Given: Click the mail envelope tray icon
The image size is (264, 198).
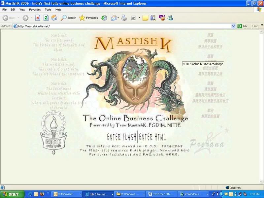Looking at the screenshot, I should tap(226, 194).
